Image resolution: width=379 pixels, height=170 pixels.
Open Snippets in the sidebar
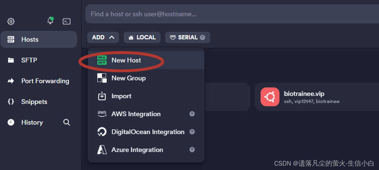pos(34,102)
